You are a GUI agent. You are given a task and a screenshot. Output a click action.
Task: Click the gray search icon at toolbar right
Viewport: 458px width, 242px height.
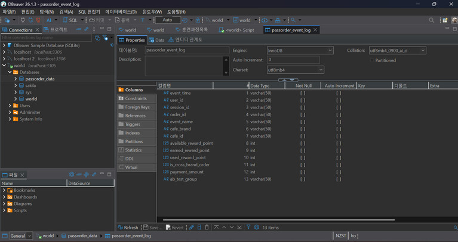pyautogui.click(x=431, y=20)
